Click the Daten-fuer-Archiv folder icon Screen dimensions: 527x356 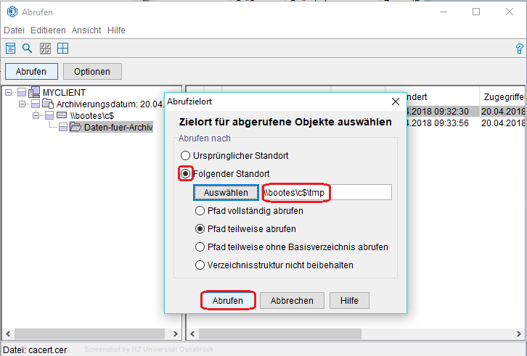(x=76, y=127)
